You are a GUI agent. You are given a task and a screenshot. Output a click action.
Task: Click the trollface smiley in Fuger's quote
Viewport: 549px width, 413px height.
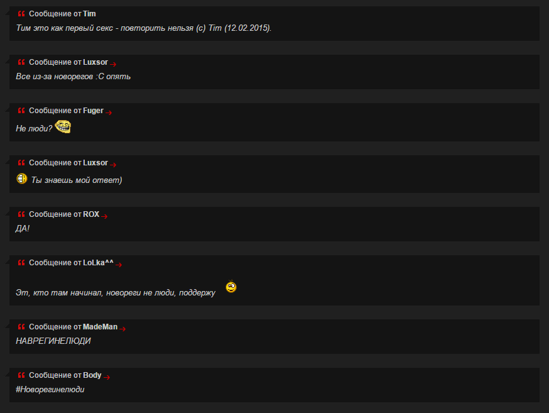(x=63, y=126)
